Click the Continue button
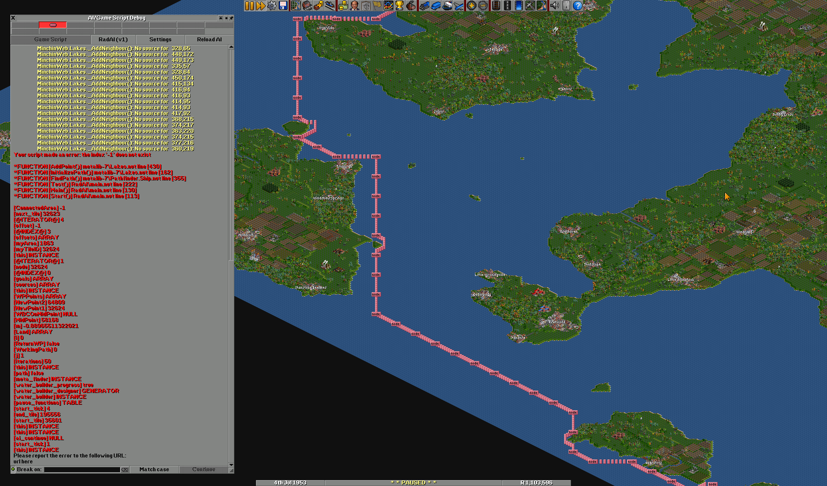This screenshot has width=827, height=486. [x=204, y=470]
